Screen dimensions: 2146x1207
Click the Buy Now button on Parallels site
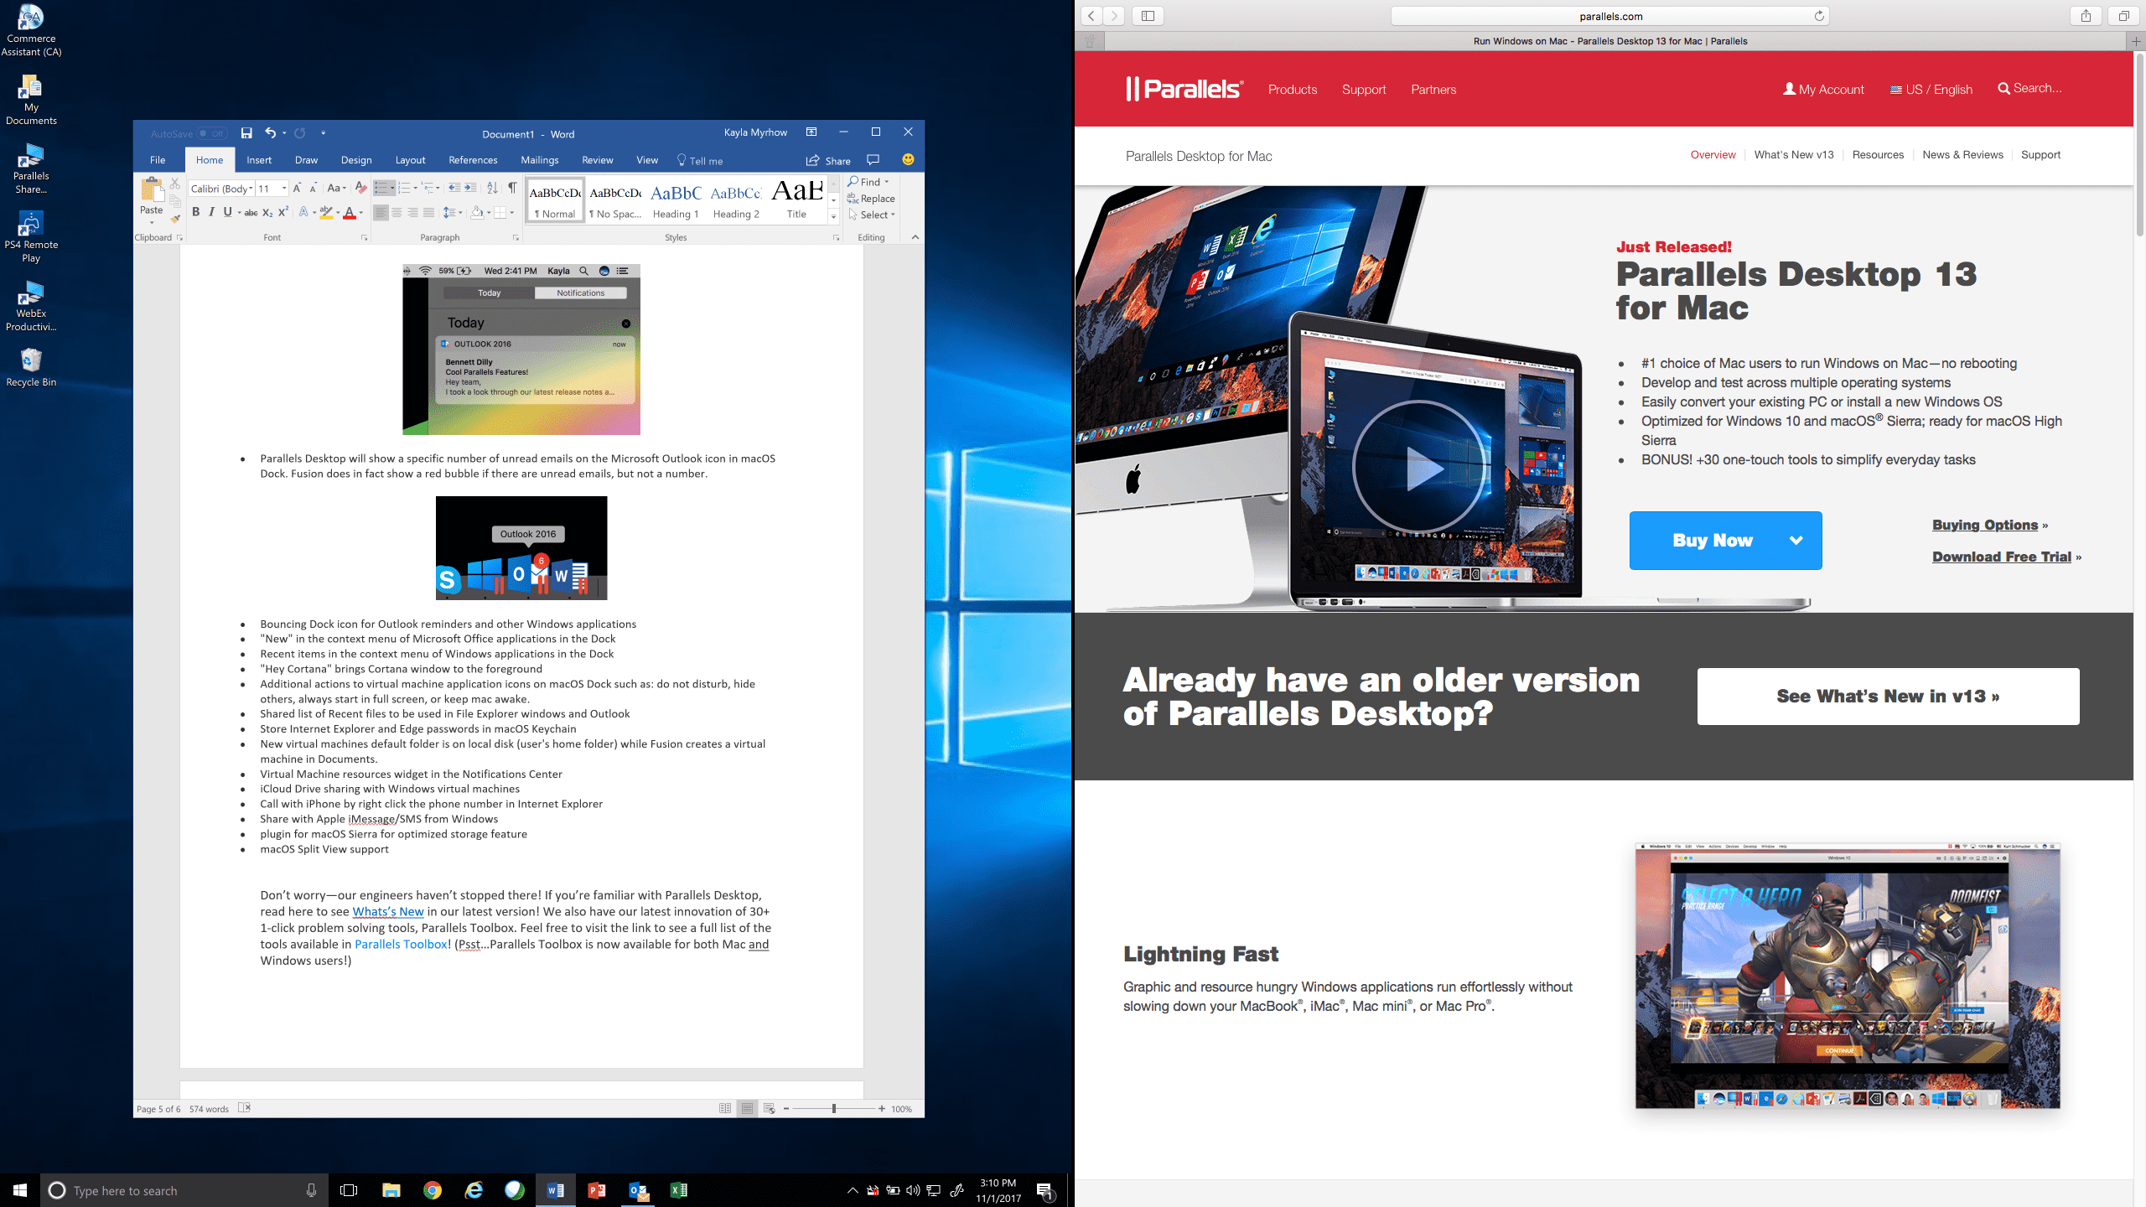tap(1725, 541)
